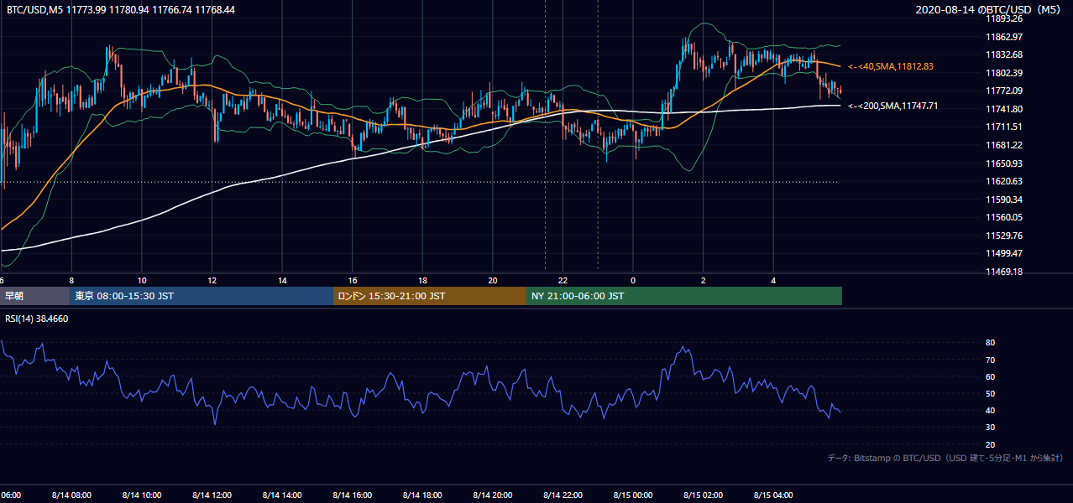Screen dimensions: 1073x503
Task: Click the bottom date label 8/14 20:00
Action: coord(493,495)
